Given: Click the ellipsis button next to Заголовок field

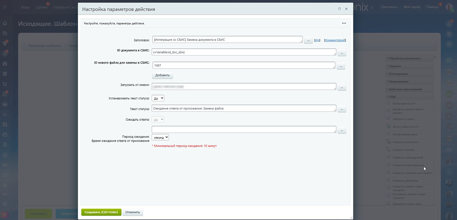Looking at the screenshot, I should [x=308, y=40].
